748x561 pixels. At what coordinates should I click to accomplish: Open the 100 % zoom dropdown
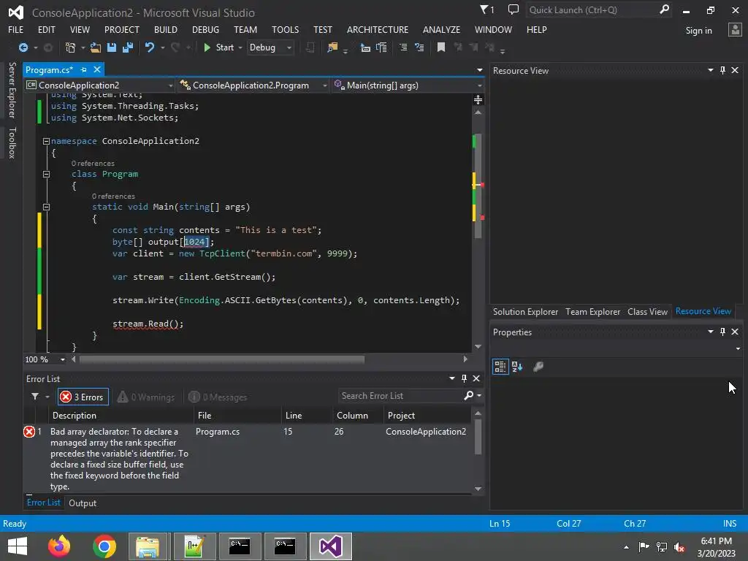[x=63, y=359]
